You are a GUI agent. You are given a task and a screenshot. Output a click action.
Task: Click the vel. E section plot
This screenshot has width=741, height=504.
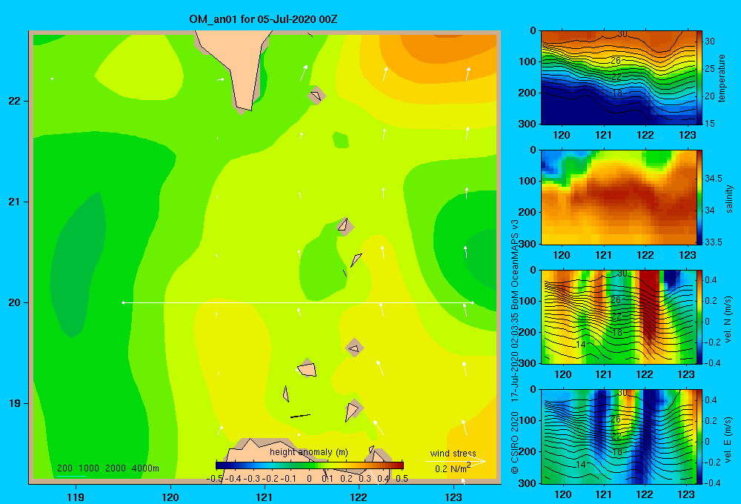point(619,437)
